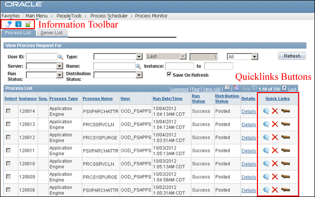Open Main Menu
Image resolution: width=315 pixels, height=197 pixels.
pyautogui.click(x=36, y=16)
